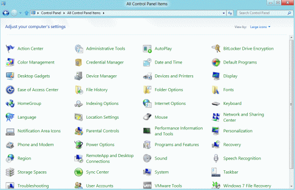
Task: Click the Control Panel icon in address bar
Action: coord(33,13)
